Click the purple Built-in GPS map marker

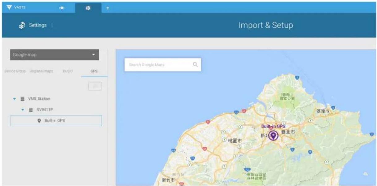[273, 135]
